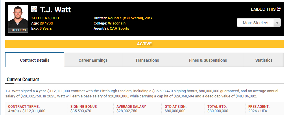Viewport: 288px width, 115px height.
Task: View the Fines & Suspensions tab
Action: coord(208,60)
